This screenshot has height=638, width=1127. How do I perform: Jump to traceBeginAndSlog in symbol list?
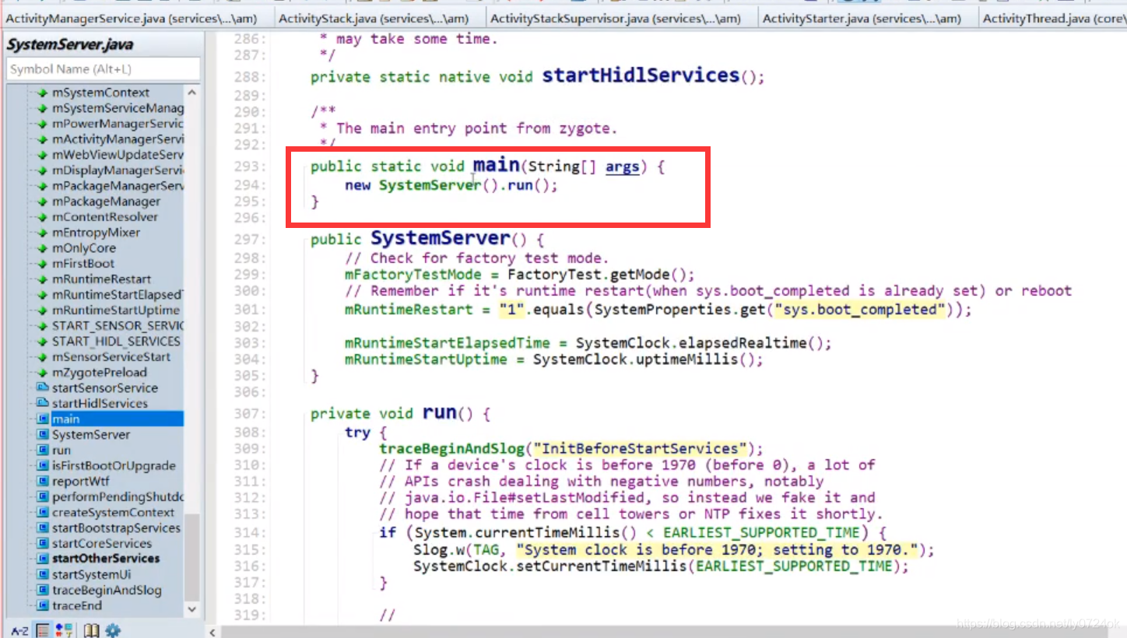pyautogui.click(x=107, y=591)
